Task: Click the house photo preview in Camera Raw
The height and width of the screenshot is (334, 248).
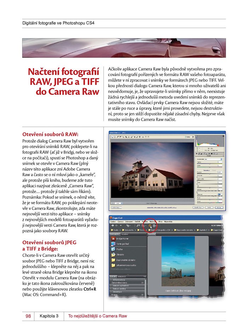Action: point(152,170)
